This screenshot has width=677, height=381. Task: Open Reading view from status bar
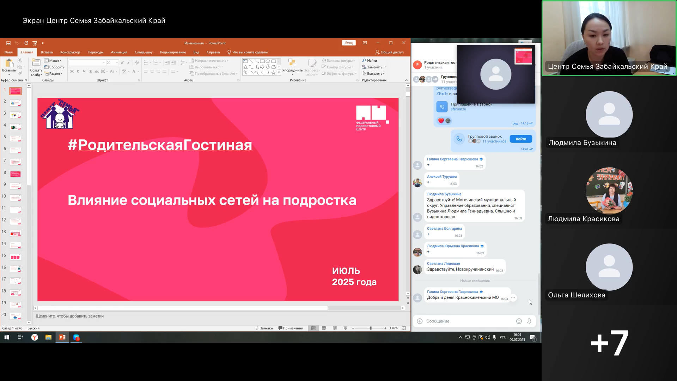coord(335,328)
